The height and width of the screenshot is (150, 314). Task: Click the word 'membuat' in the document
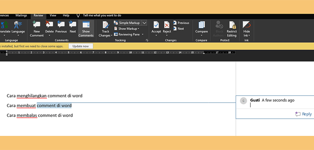26,105
